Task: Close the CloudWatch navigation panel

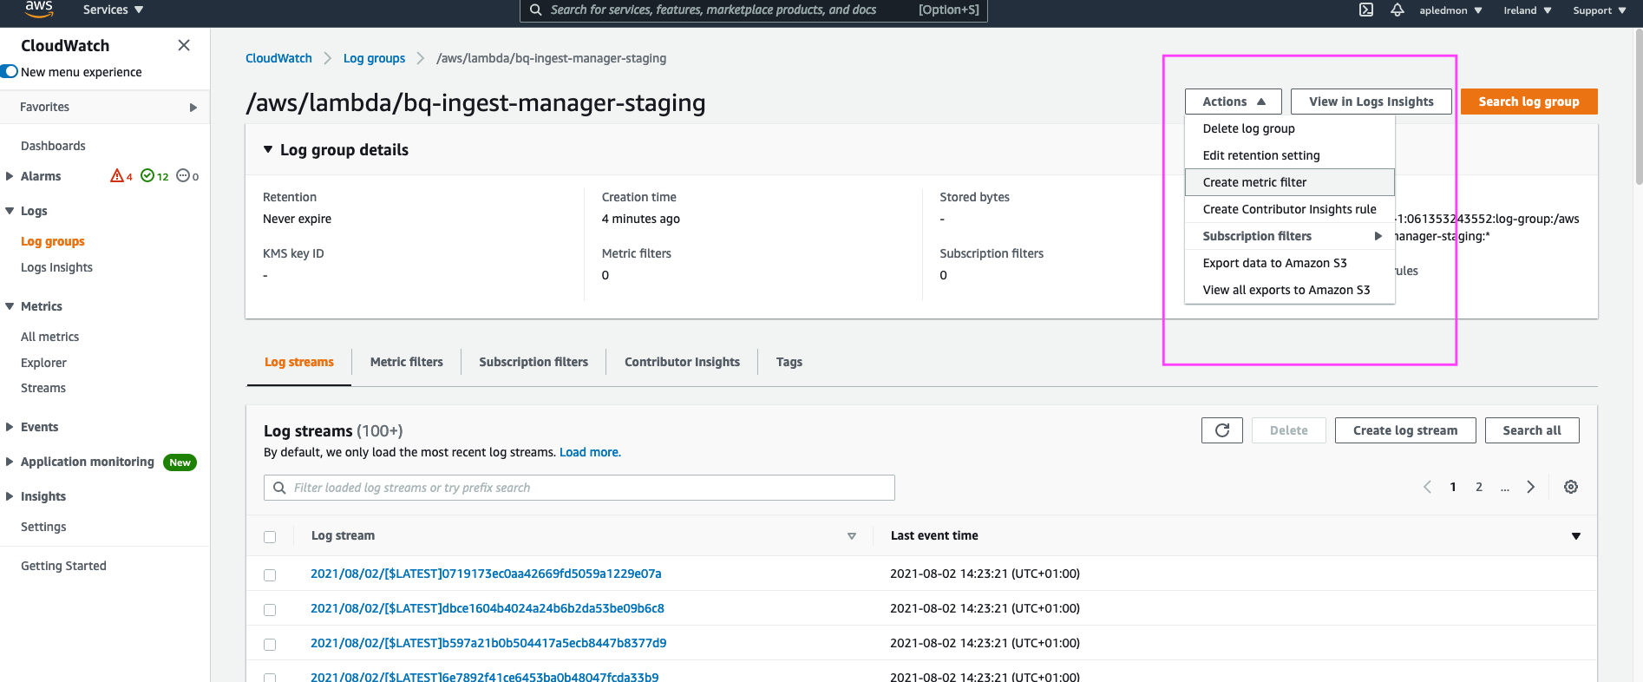Action: pyautogui.click(x=184, y=45)
